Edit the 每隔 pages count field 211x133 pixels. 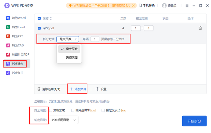(x=95, y=39)
